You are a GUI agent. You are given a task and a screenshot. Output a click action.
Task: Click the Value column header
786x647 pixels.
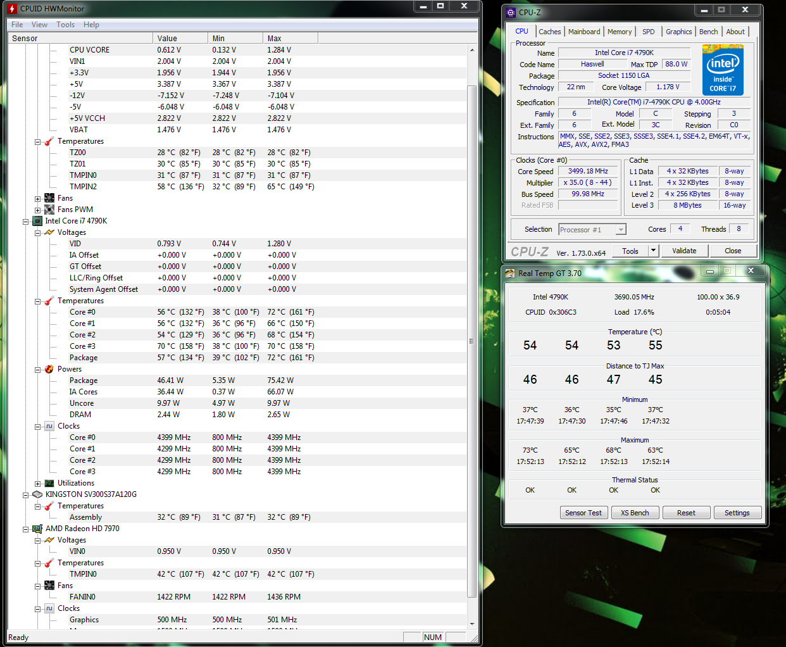(x=180, y=39)
